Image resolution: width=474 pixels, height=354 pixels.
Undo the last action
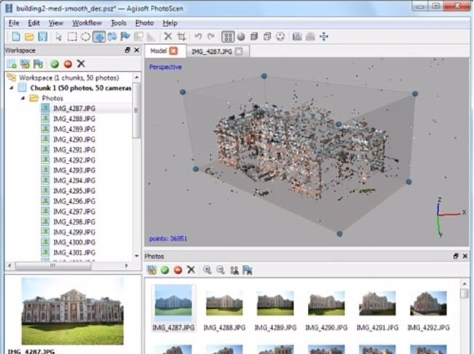pos(198,36)
